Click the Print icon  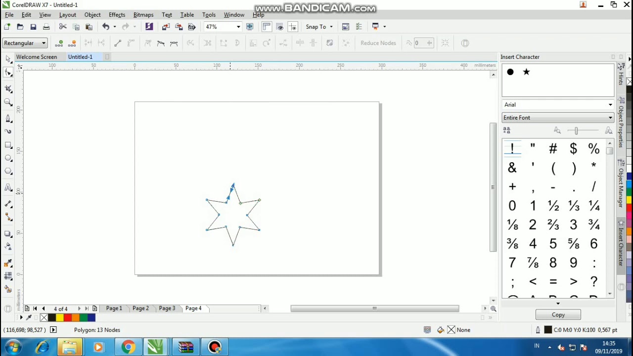(46, 27)
